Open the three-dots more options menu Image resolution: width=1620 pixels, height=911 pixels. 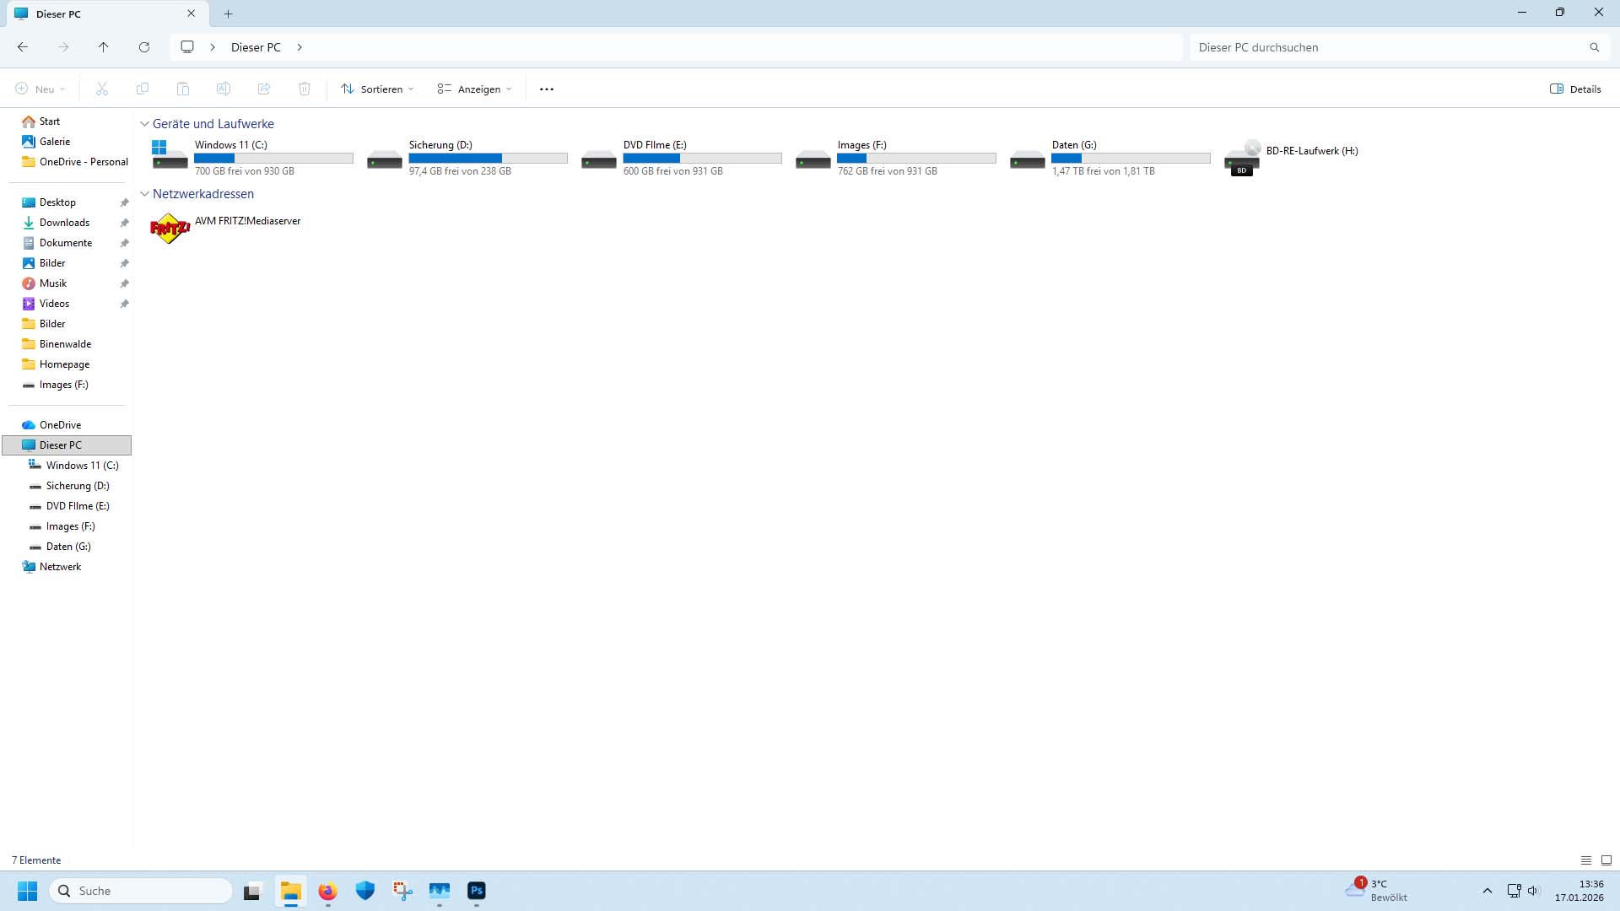click(547, 89)
